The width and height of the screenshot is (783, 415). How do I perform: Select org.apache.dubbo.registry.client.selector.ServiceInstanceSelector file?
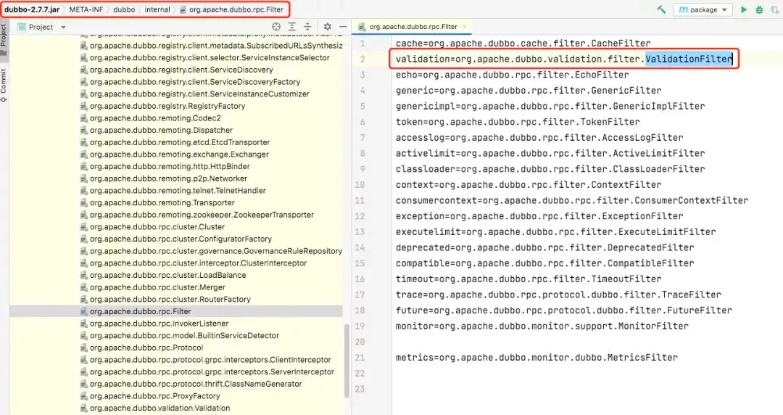210,57
